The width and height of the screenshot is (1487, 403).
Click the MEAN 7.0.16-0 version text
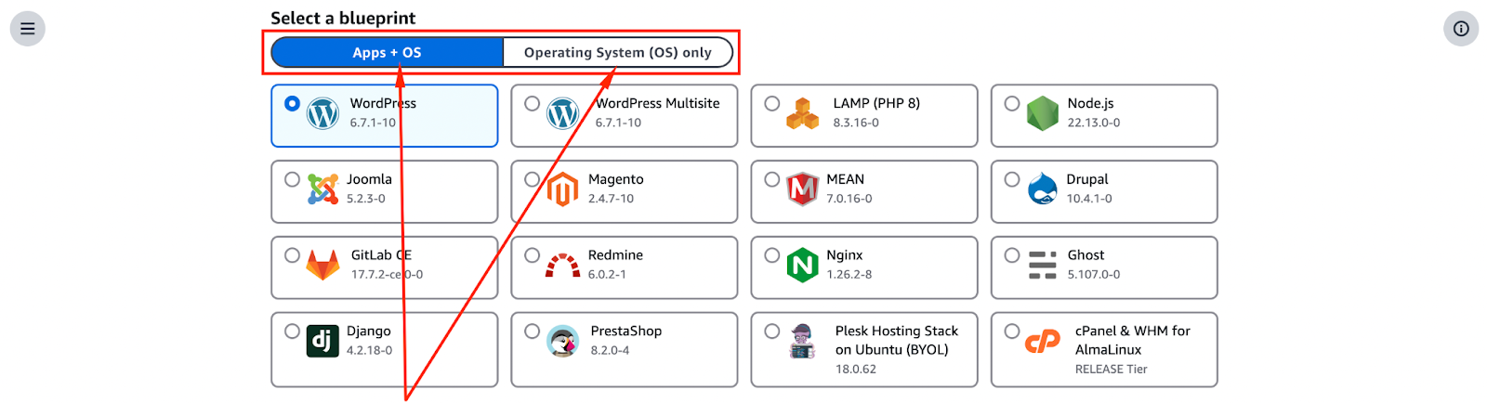[849, 199]
